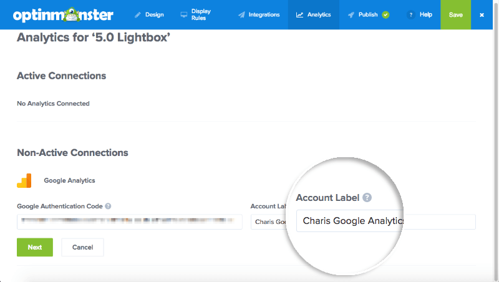The width and height of the screenshot is (499, 282).
Task: Click the OptinMonster logo
Action: (x=63, y=14)
